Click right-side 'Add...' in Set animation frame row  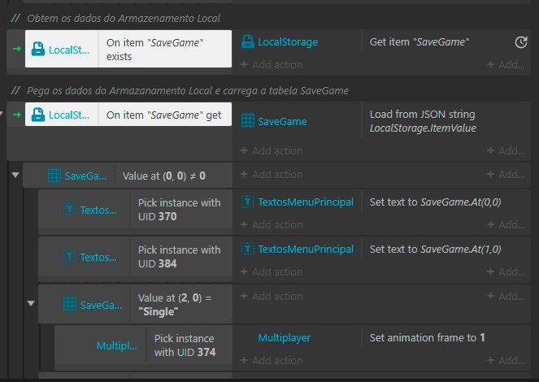tap(506, 360)
